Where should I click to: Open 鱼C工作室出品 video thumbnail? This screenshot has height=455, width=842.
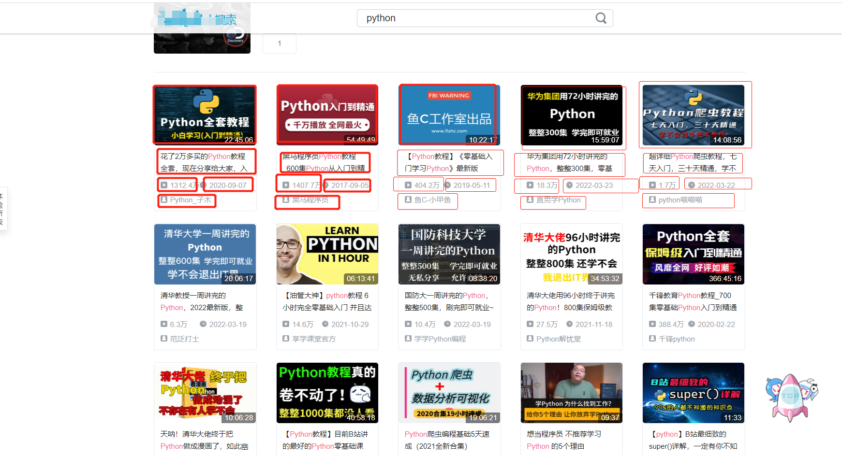449,115
